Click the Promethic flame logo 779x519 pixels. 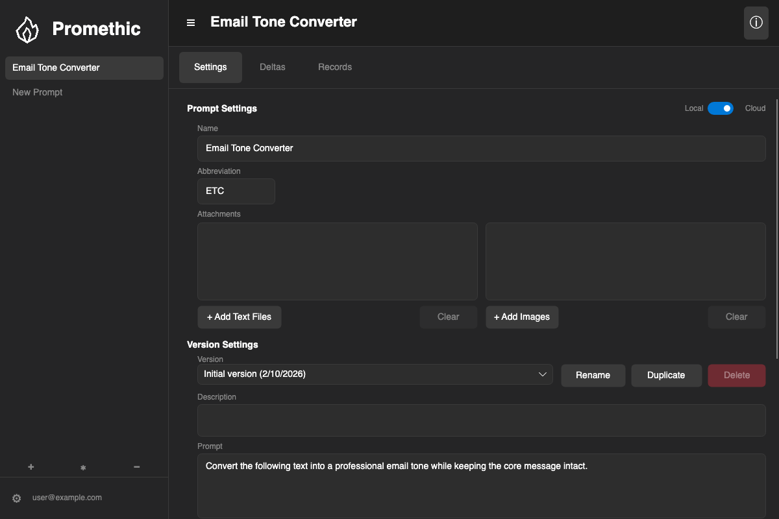tap(27, 29)
